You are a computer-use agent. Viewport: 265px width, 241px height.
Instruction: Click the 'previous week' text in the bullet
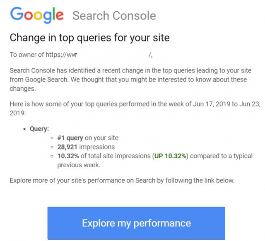(78, 165)
